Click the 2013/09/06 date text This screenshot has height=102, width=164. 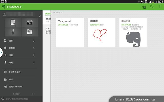pyautogui.click(x=63, y=25)
